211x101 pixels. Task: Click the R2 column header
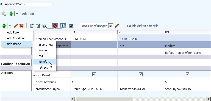[x=141, y=32]
